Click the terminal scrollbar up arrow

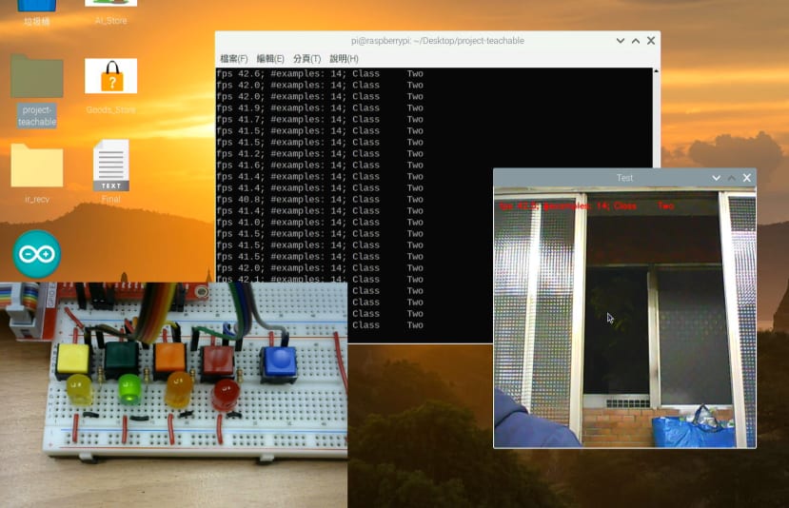coord(656,71)
